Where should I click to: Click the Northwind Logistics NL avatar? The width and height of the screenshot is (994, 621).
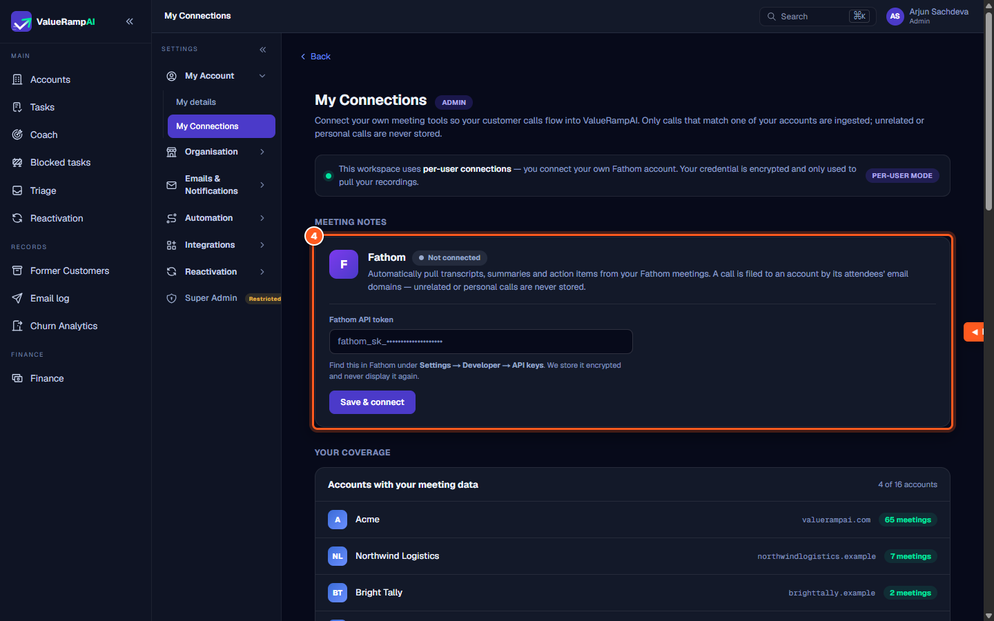click(338, 556)
